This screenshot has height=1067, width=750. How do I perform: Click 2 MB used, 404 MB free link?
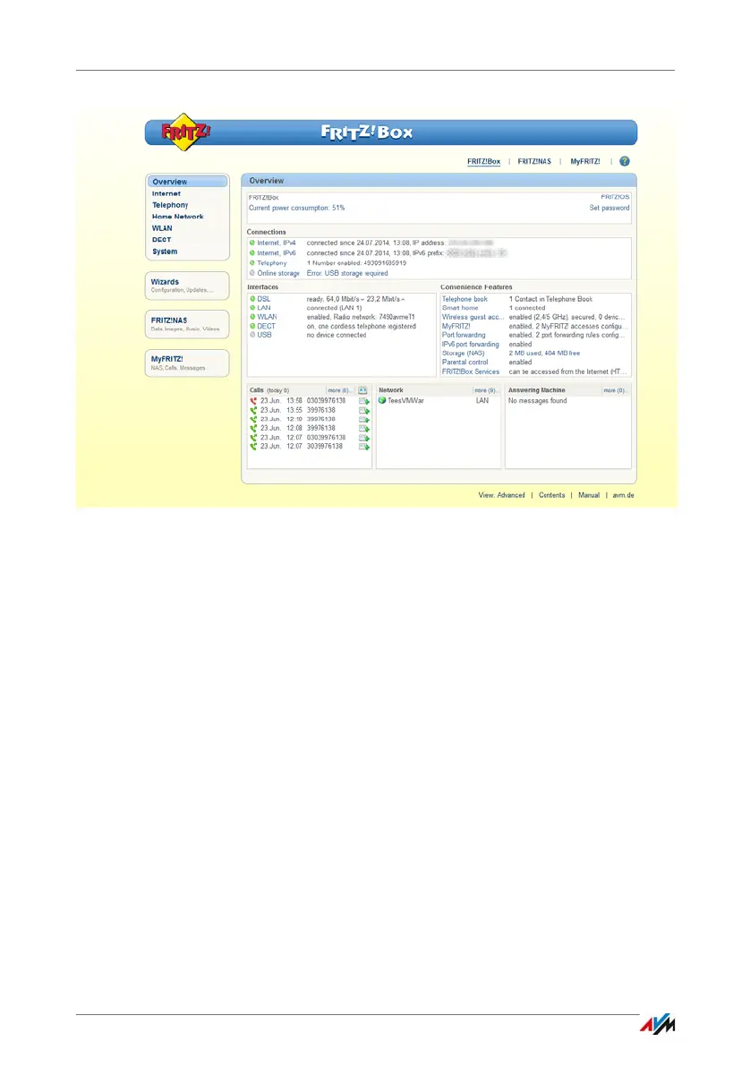click(x=544, y=354)
